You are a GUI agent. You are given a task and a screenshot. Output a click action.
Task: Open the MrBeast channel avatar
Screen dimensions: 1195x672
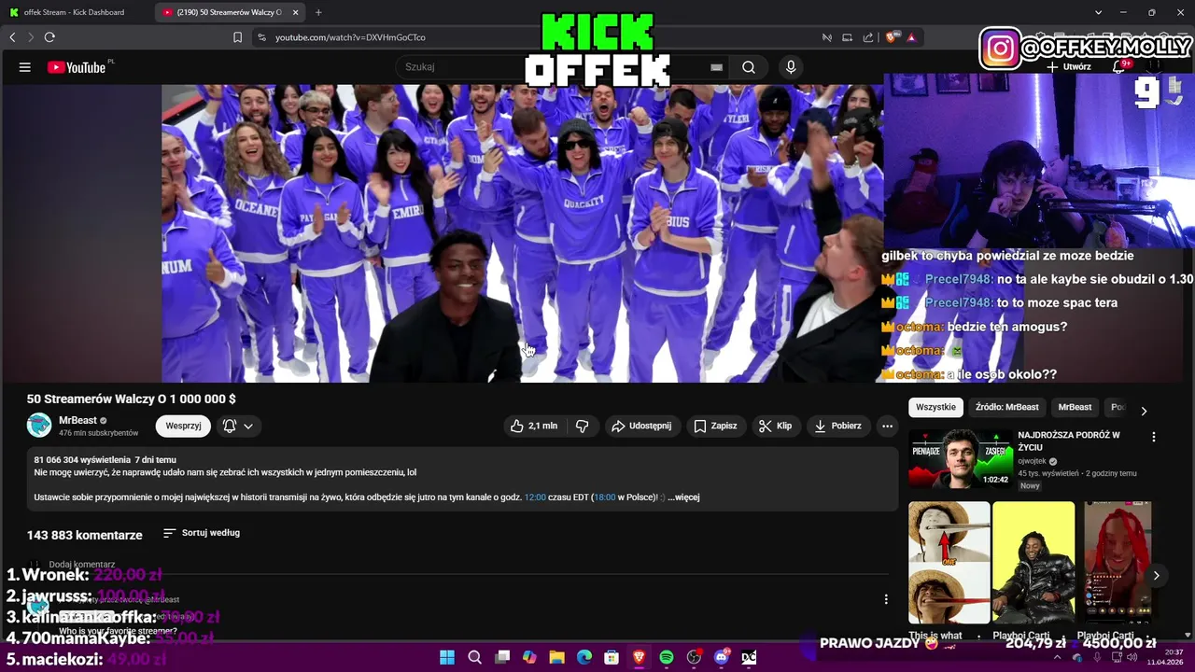39,426
